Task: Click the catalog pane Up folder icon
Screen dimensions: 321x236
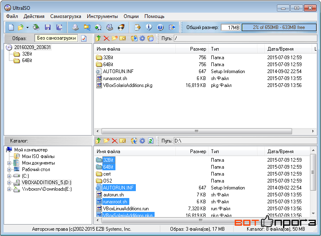Action: (98, 141)
